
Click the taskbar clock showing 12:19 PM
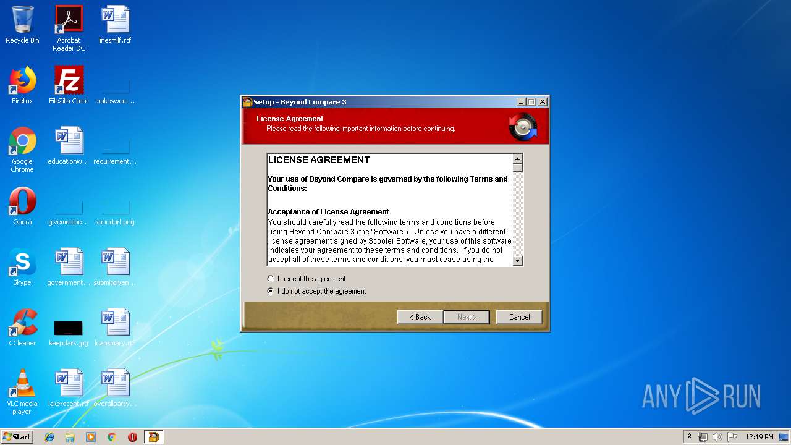[759, 437]
